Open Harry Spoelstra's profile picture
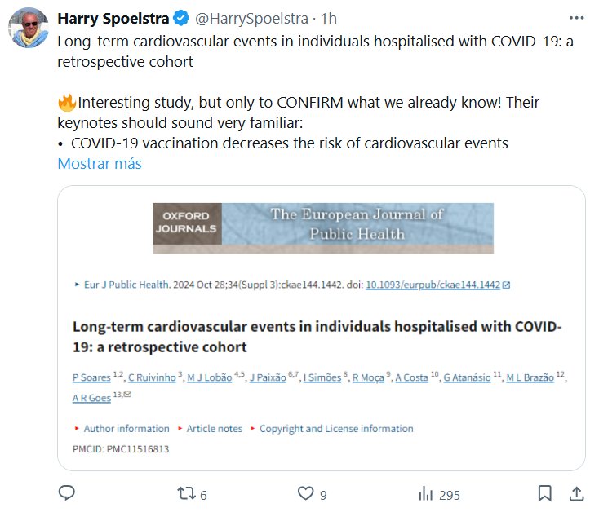The width and height of the screenshot is (599, 512). pos(29,28)
